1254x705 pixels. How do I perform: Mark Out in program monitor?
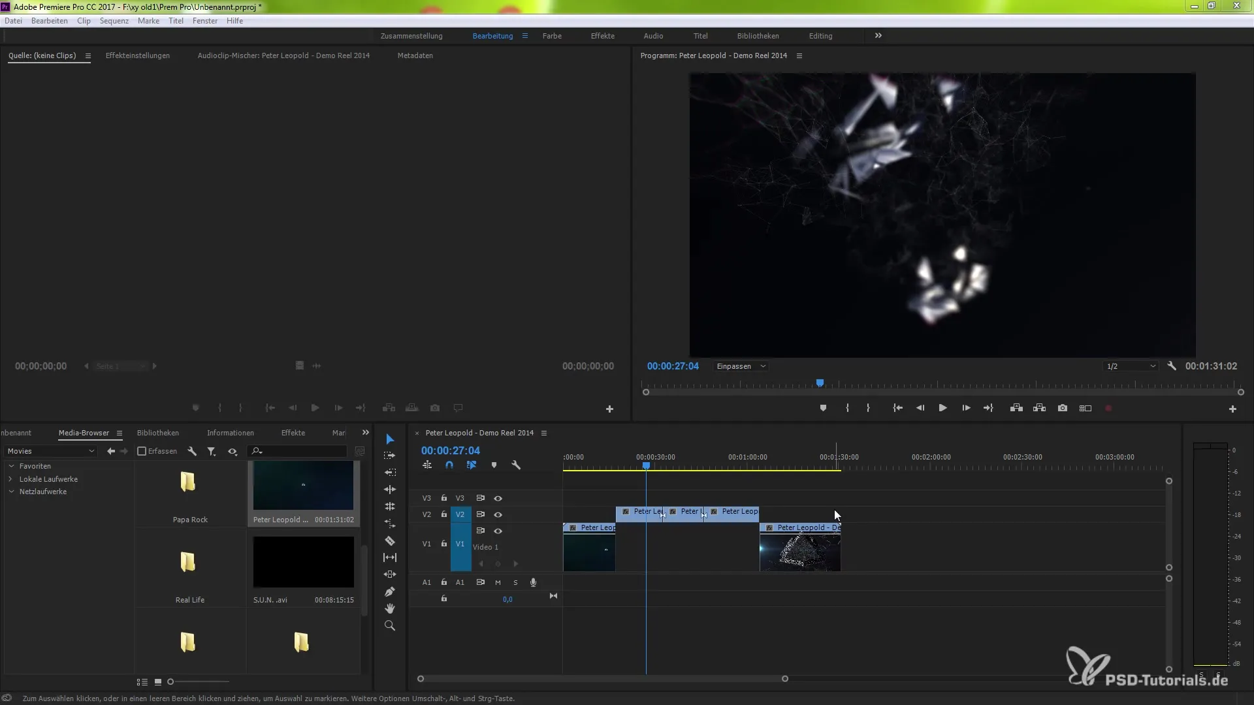point(868,408)
